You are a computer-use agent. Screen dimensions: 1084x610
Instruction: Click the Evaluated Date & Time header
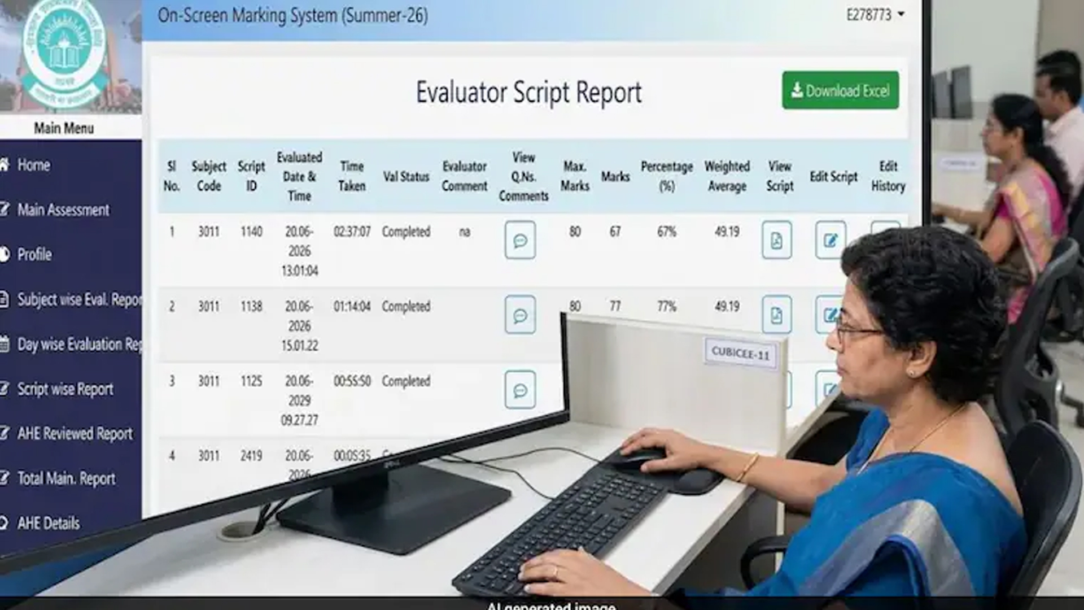point(299,176)
